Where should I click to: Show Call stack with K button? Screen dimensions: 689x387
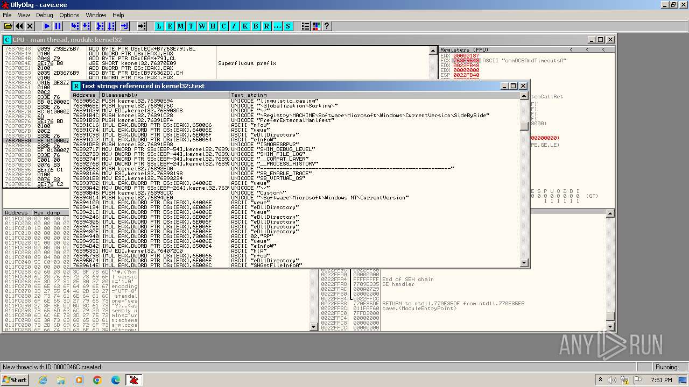(x=245, y=26)
